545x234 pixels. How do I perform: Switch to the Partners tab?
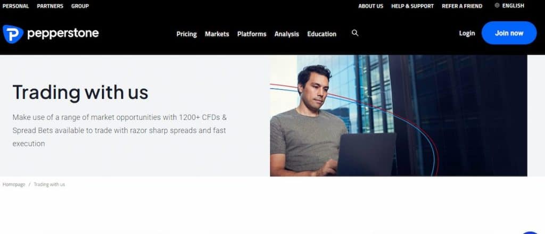50,6
